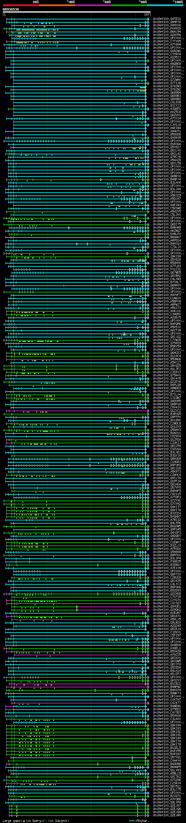Select the UniRef100_Q7RCY6 label
The height and width of the screenshot is (823, 186).
pos(167,157)
